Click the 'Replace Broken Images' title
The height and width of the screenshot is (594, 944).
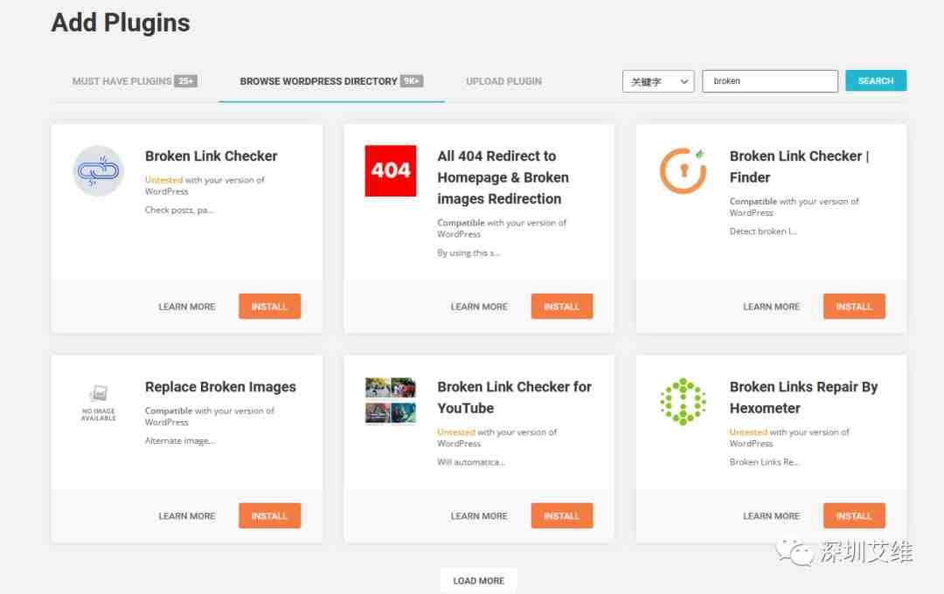220,387
